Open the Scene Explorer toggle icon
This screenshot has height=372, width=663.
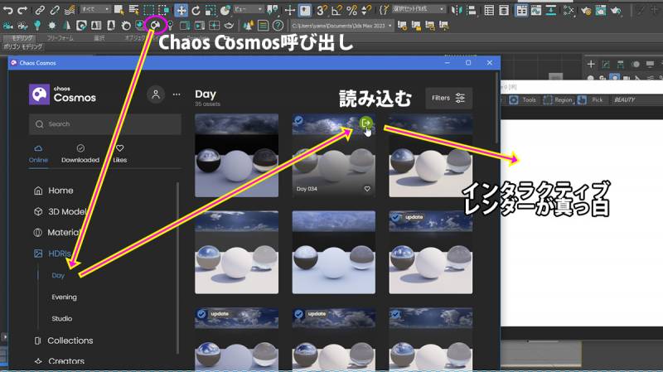(489, 10)
